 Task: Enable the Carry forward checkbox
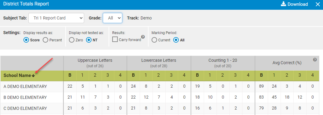click(115, 40)
